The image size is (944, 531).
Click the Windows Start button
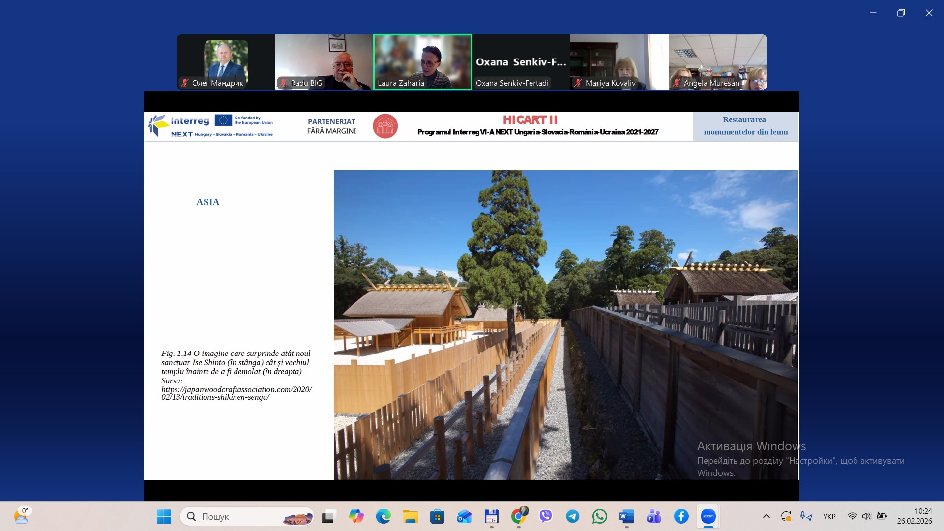pyautogui.click(x=164, y=516)
